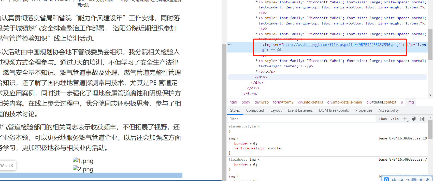The image size is (433, 181).
Task: Select div#detail.context breadcrumb
Action: tap(381, 102)
